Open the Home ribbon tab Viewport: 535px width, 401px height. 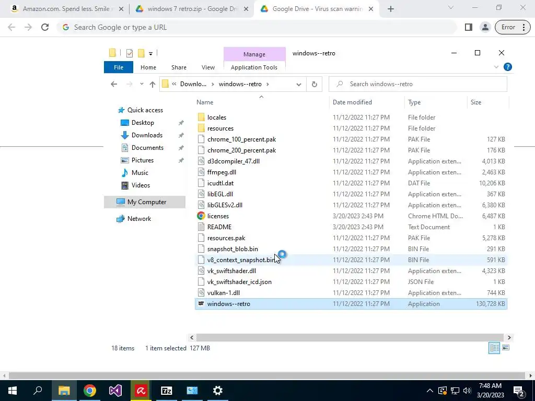[148, 67]
